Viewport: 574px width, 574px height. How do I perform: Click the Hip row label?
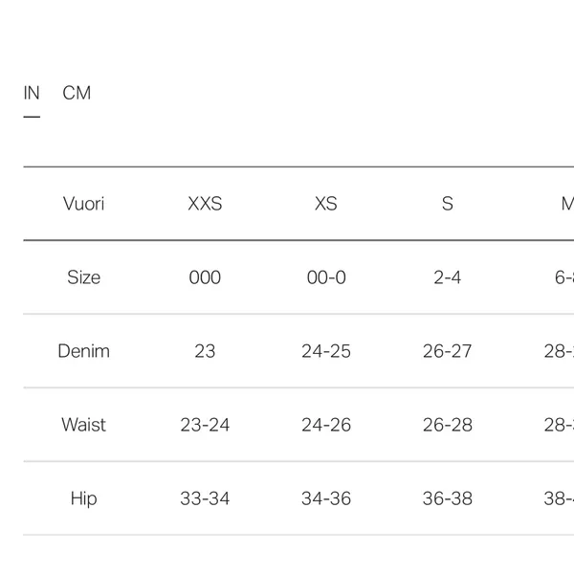(83, 498)
